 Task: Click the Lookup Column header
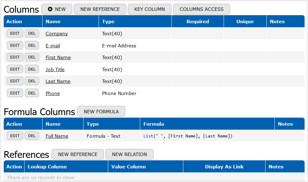click(66, 167)
